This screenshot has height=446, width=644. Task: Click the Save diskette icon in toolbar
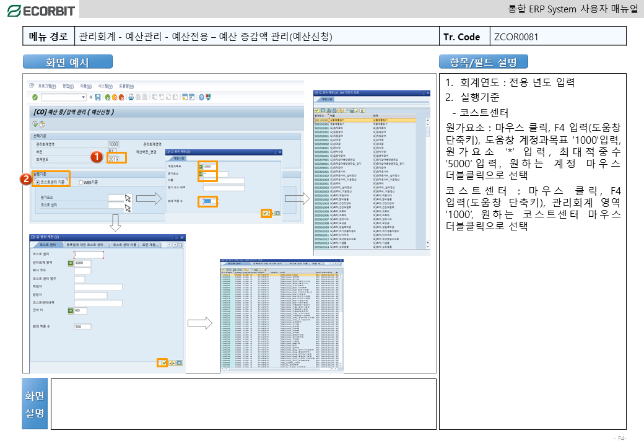(98, 97)
